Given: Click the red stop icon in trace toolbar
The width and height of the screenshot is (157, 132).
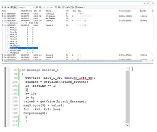Looking at the screenshot, I should click(x=5, y=7).
